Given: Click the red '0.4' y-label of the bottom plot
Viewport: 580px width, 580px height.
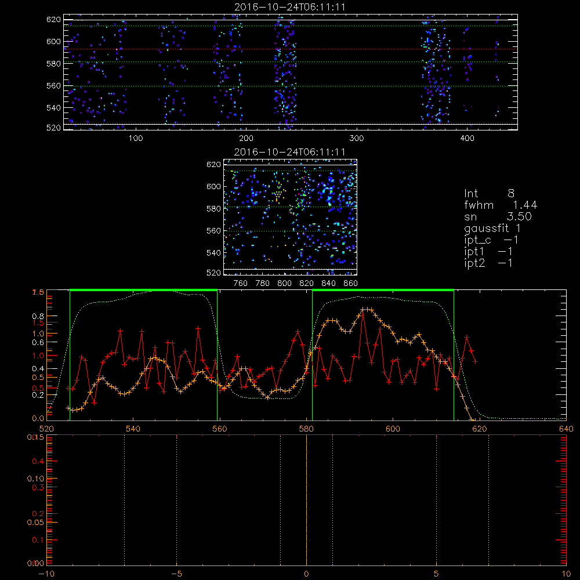Looking at the screenshot, I should pos(38,461).
